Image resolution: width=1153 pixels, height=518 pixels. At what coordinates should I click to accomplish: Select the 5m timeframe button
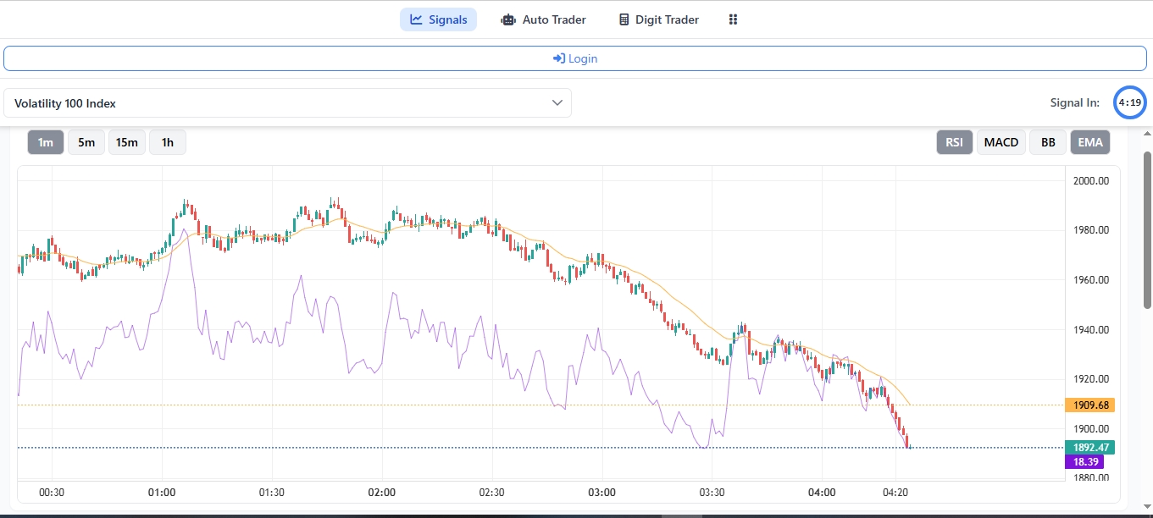coord(86,142)
